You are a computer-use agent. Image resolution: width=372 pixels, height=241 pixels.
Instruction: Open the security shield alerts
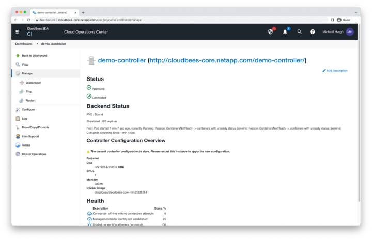coord(271,31)
